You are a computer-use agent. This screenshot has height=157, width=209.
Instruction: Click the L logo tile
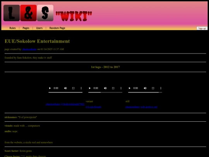(12, 13)
